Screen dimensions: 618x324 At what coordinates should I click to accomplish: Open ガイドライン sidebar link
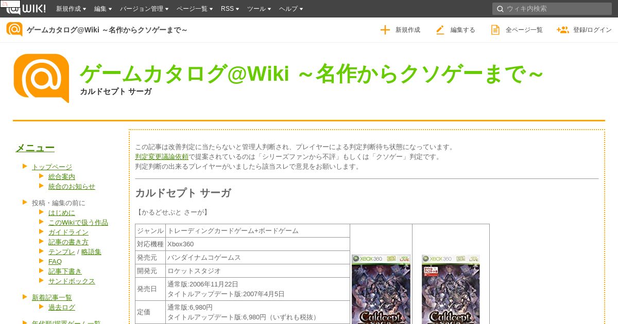pos(68,232)
